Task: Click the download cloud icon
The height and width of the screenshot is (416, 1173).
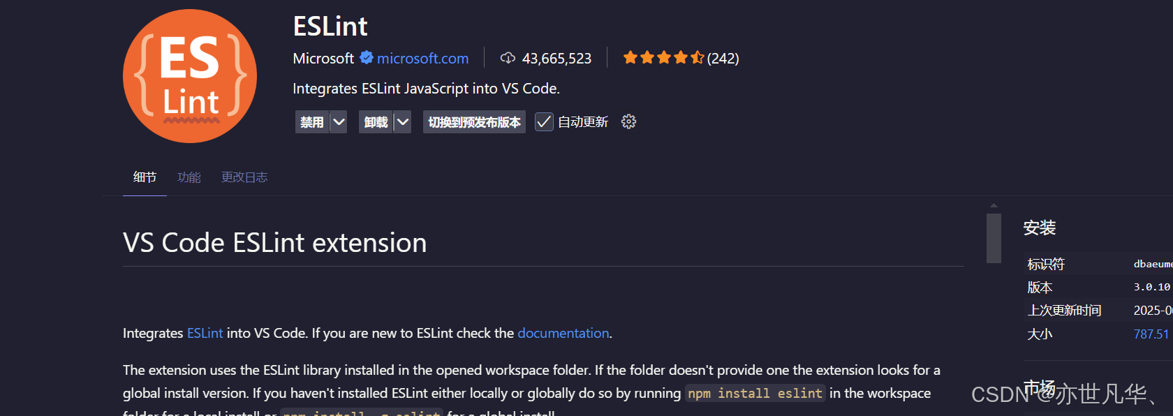Action: pos(508,58)
